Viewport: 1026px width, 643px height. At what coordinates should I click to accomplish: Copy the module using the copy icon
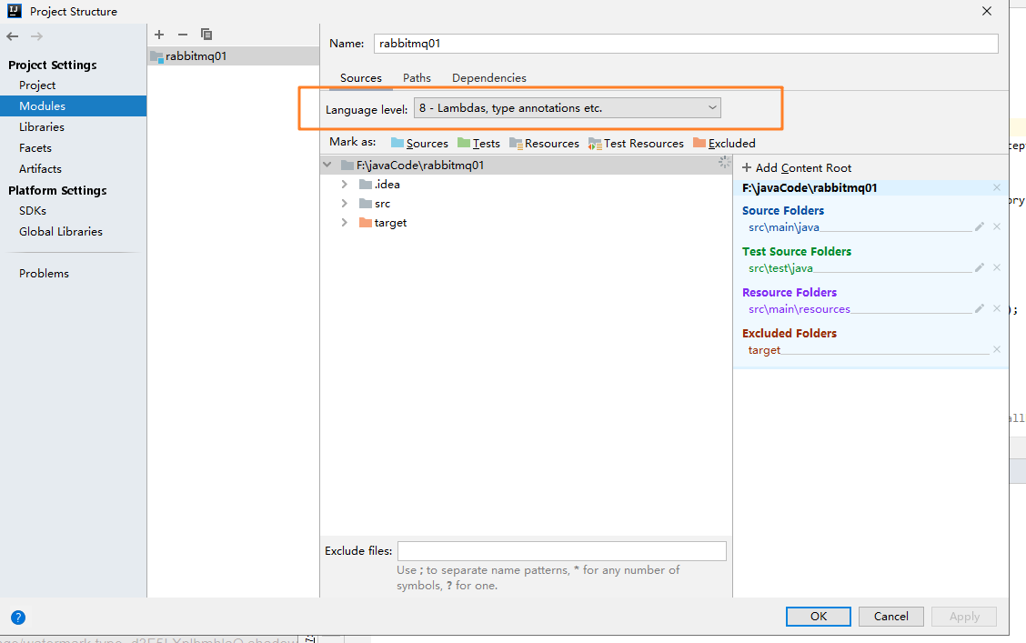click(x=206, y=34)
